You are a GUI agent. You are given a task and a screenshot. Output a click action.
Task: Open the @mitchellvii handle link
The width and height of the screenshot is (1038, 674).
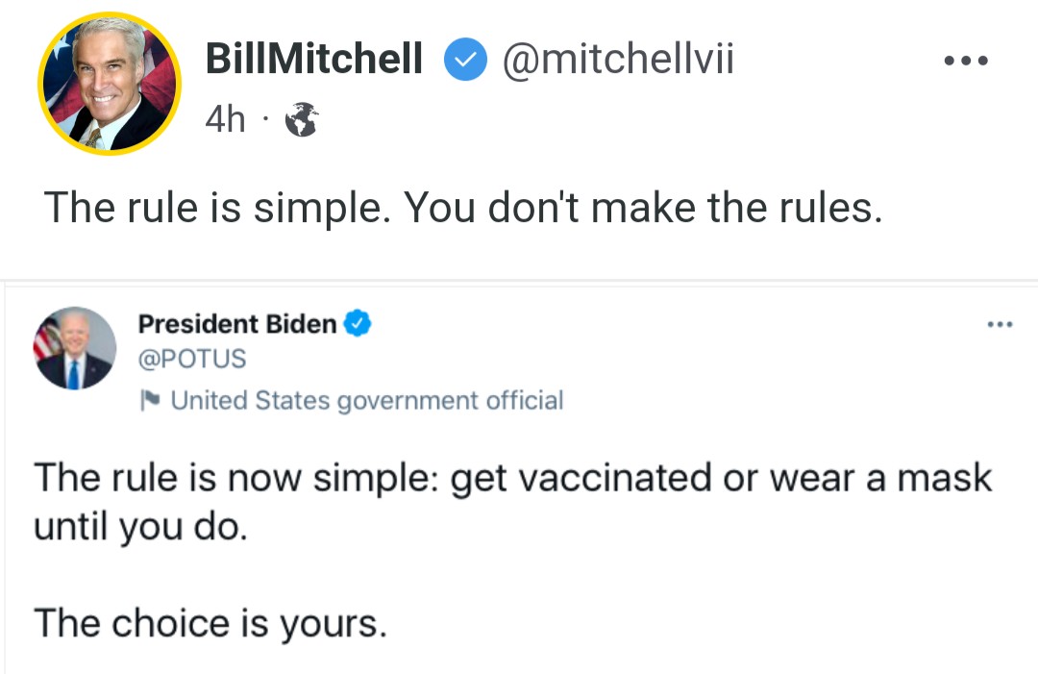[618, 59]
